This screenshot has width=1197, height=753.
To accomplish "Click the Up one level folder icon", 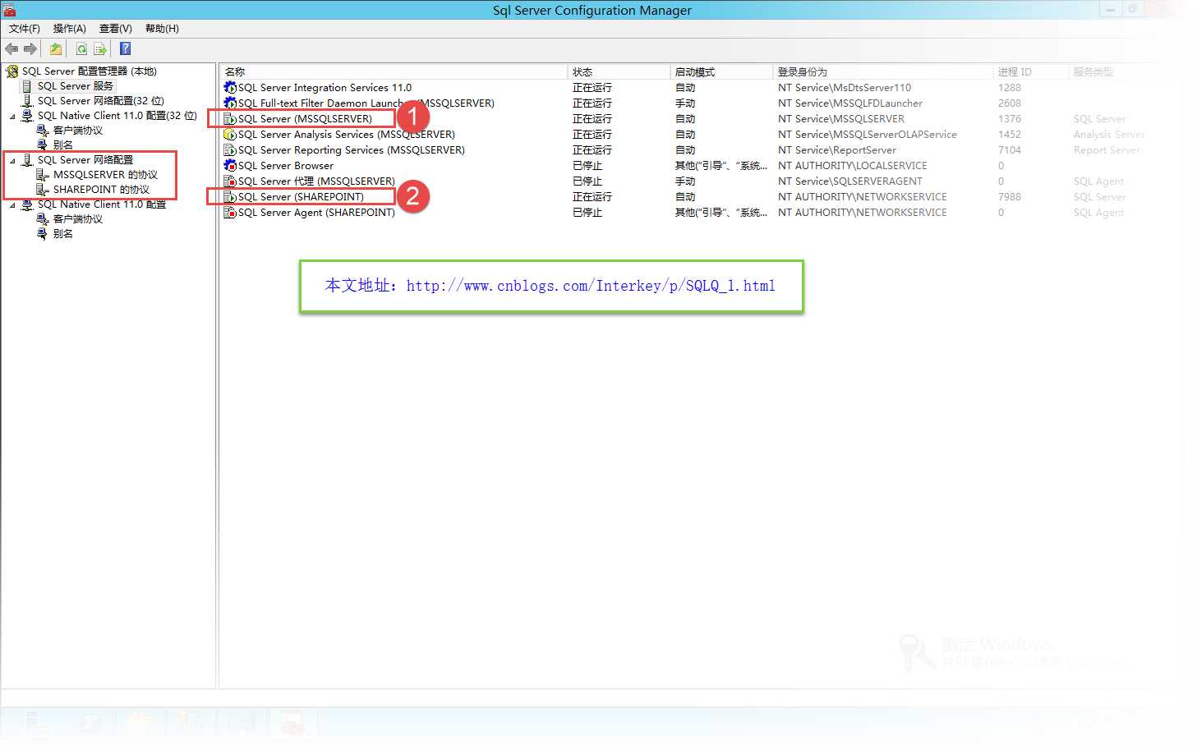I will click(x=56, y=48).
